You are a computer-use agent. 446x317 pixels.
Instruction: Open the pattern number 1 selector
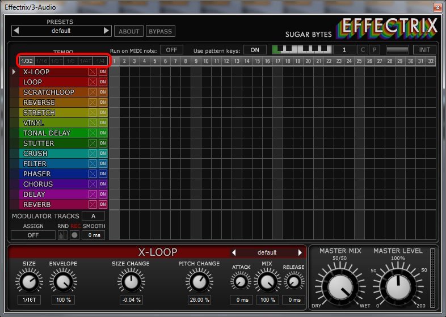coord(344,50)
